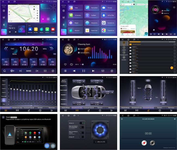Open HI-Q MP3 Recorder hamburger menu

click(x=122, y=119)
